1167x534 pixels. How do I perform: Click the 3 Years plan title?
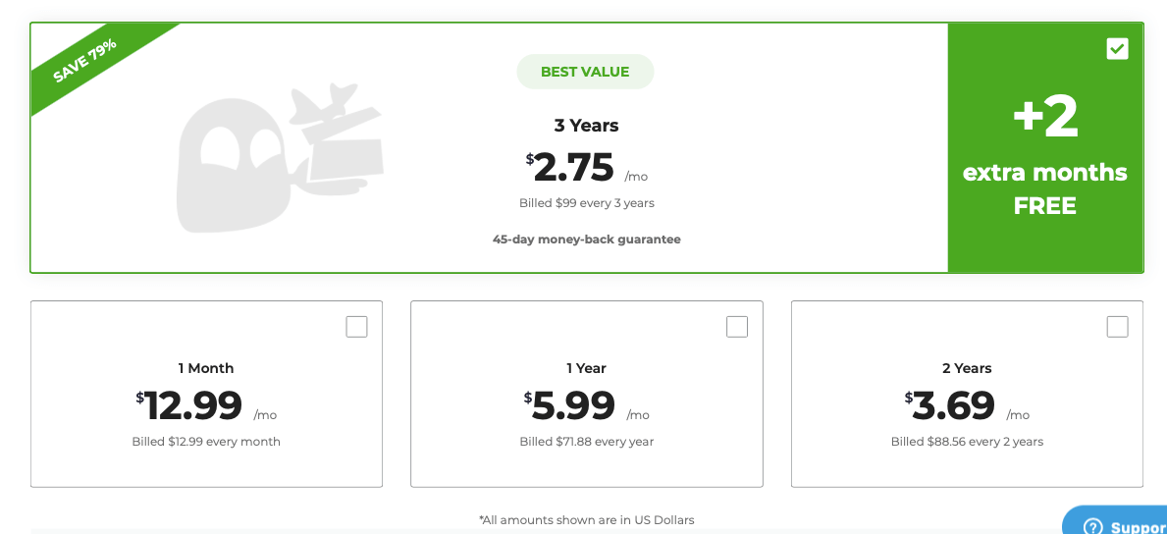coord(587,126)
